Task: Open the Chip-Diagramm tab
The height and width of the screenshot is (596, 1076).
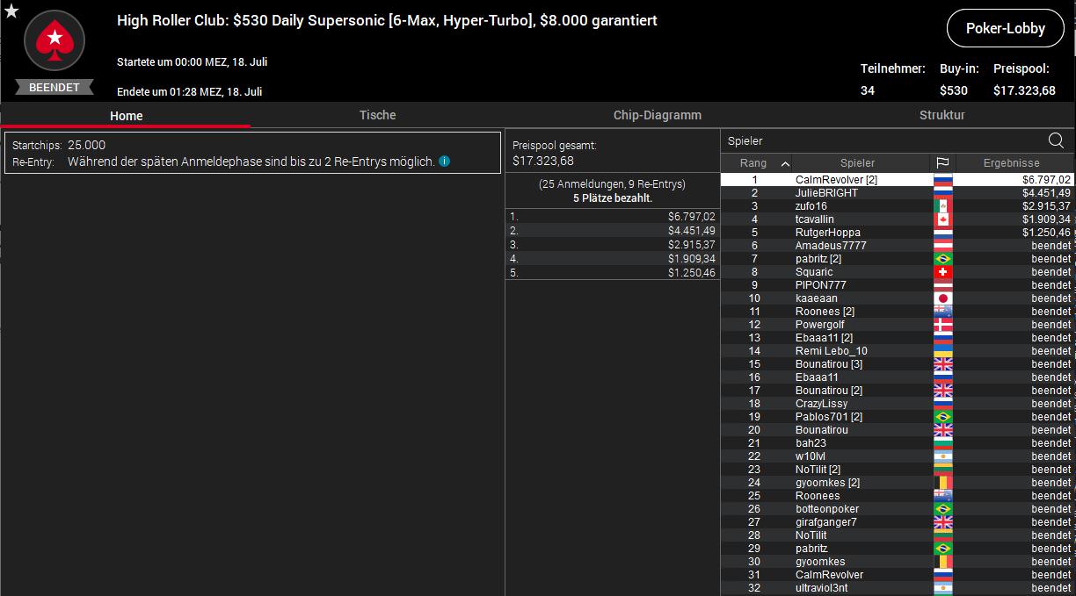Action: [x=657, y=115]
